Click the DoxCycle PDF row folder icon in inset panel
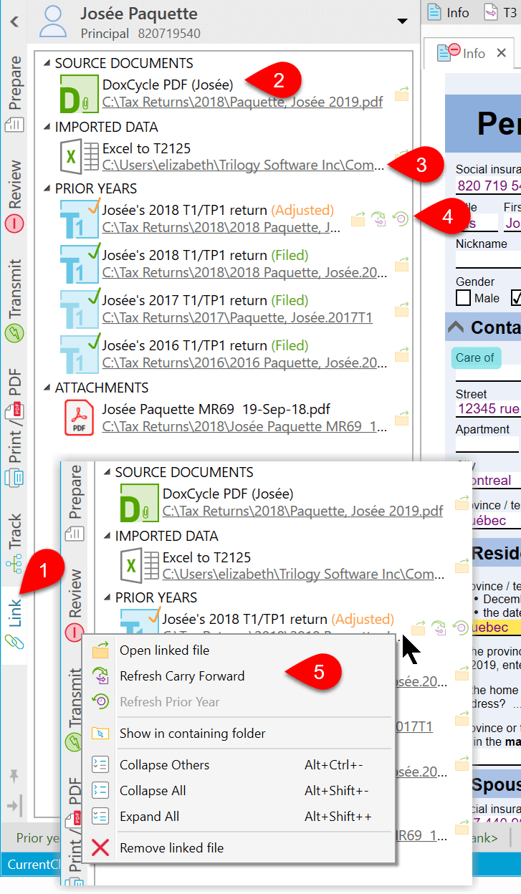The image size is (521, 894). tap(462, 504)
